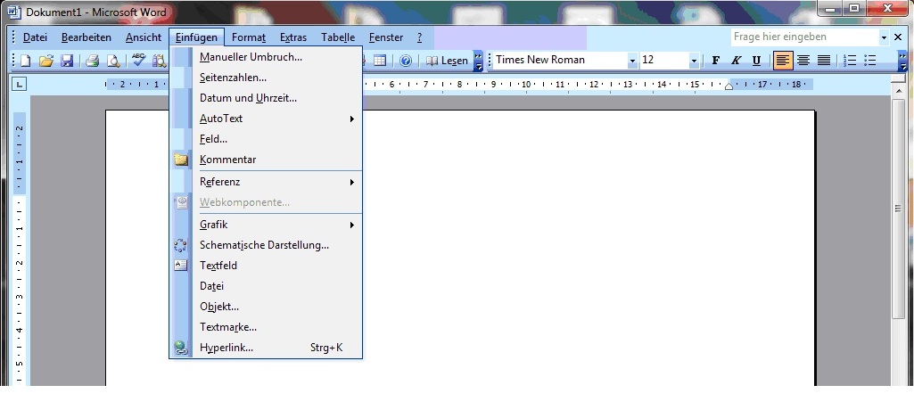Create a new blank document icon
The image size is (914, 410).
[x=26, y=61]
